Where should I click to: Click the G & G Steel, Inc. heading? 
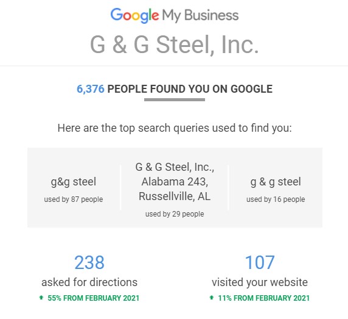pyautogui.click(x=175, y=45)
